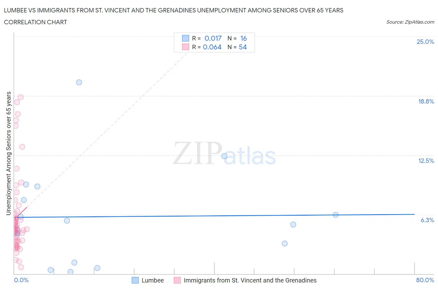Click the Lumbee legend label

153,280
